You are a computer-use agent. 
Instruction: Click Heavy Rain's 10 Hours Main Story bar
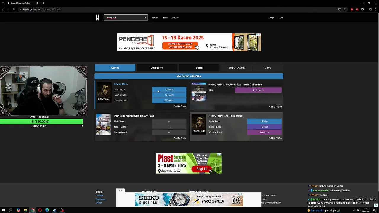point(169,89)
